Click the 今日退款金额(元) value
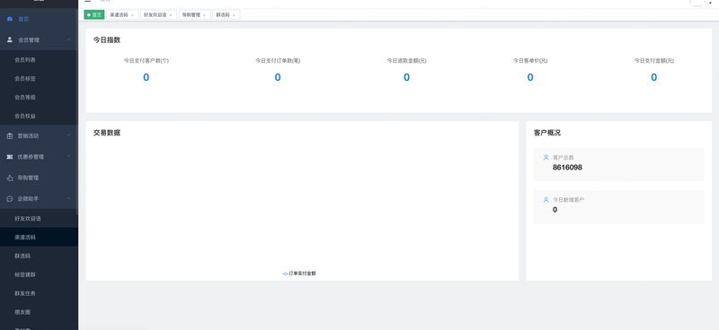719x330 pixels. coord(406,77)
